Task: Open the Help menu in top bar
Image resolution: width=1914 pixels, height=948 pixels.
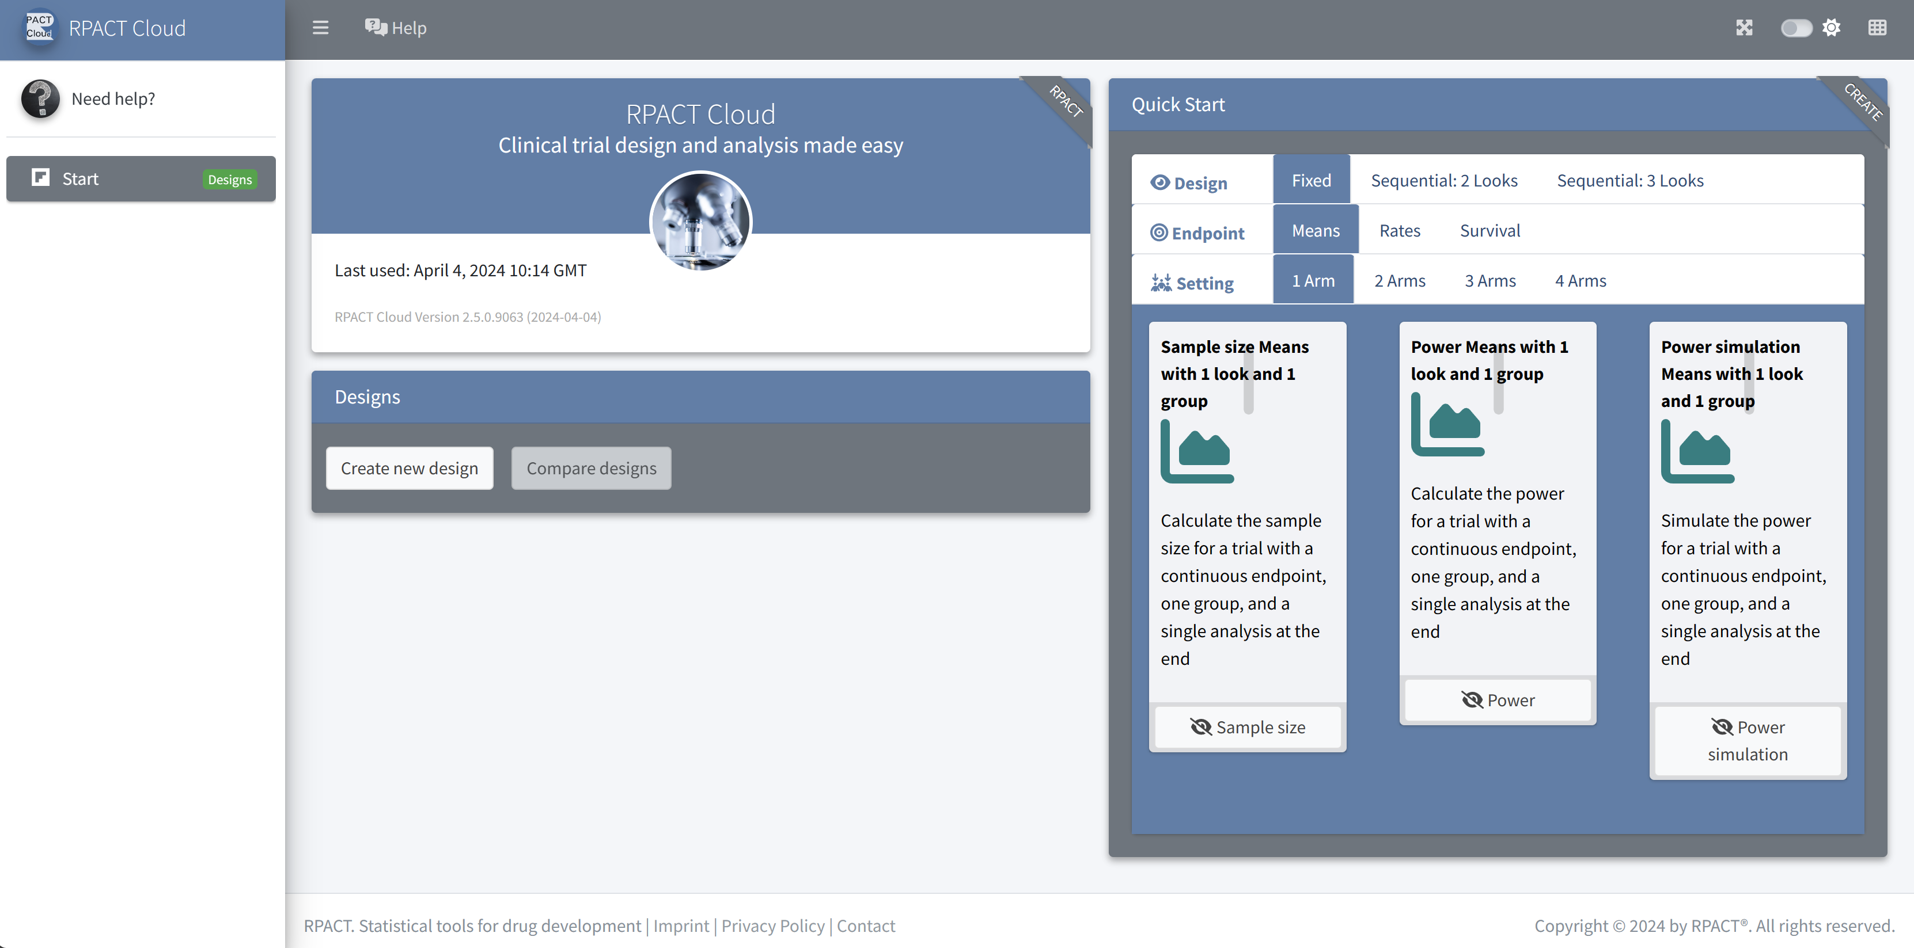Action: click(395, 28)
